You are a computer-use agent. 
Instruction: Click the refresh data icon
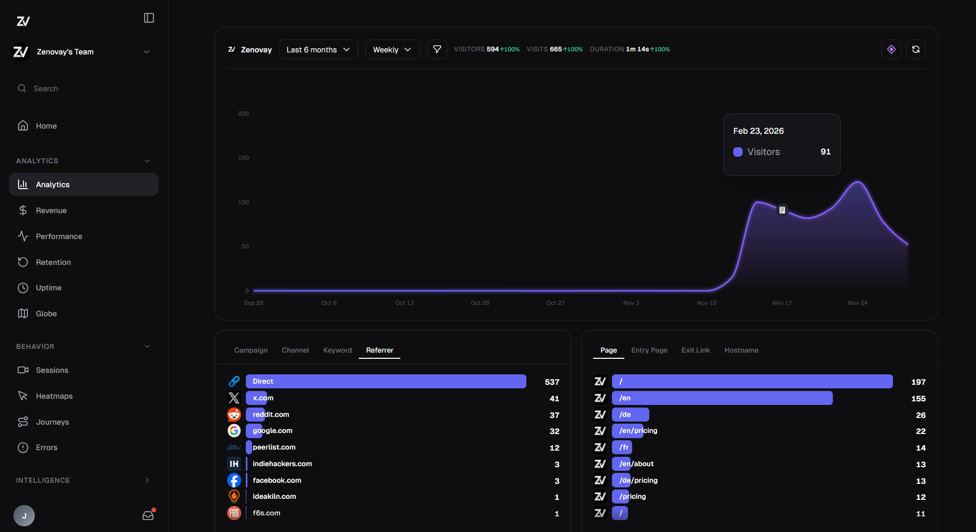click(x=915, y=49)
